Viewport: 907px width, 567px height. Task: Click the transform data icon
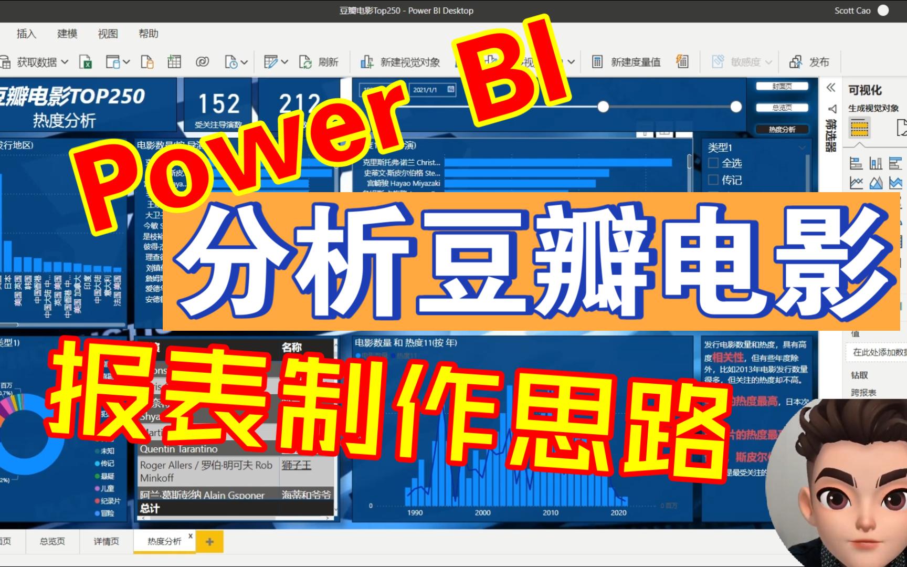(x=271, y=62)
